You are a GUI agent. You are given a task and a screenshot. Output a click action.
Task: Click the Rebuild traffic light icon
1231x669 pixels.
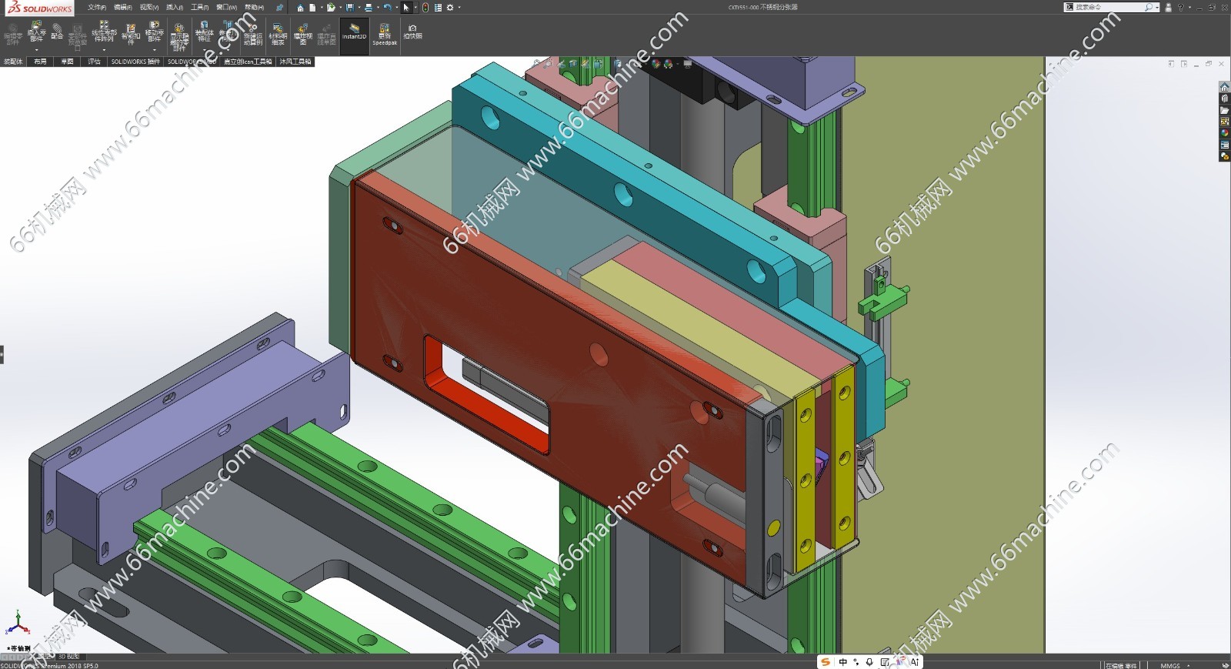[x=425, y=8]
